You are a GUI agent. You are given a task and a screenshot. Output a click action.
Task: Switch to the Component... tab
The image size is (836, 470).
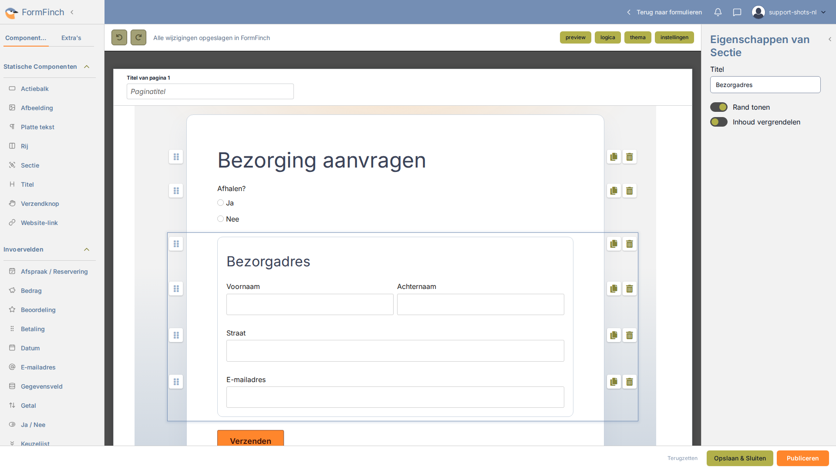click(26, 38)
